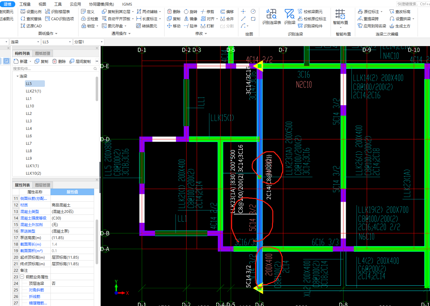430x306 pixels.
Task: Select LLK10(2) in the component tree
Action: point(33,173)
